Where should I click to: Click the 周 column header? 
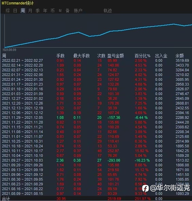point(4,56)
